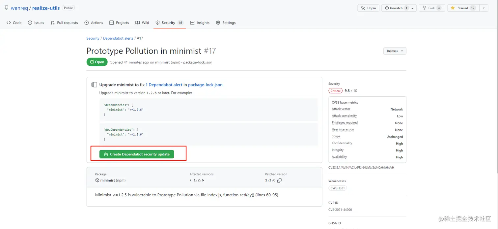Click the fork icon in Fork button
This screenshot has width=498, height=229.
coord(424,8)
